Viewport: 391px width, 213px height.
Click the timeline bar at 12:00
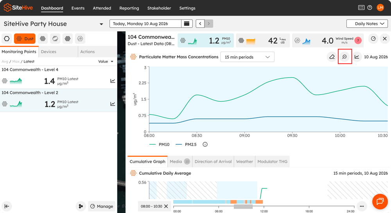point(264,206)
